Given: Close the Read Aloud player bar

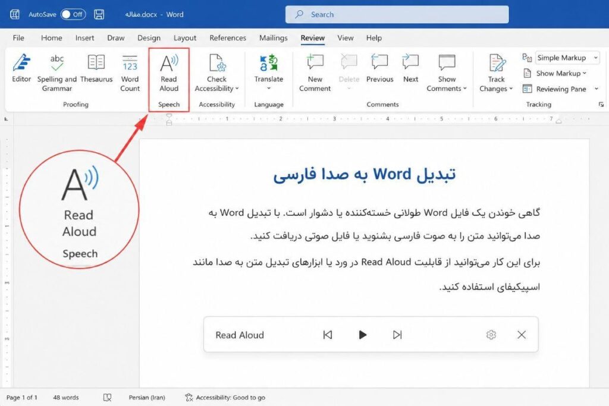Looking at the screenshot, I should click(x=522, y=335).
